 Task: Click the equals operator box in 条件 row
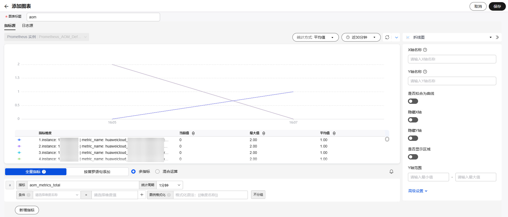[86, 195]
